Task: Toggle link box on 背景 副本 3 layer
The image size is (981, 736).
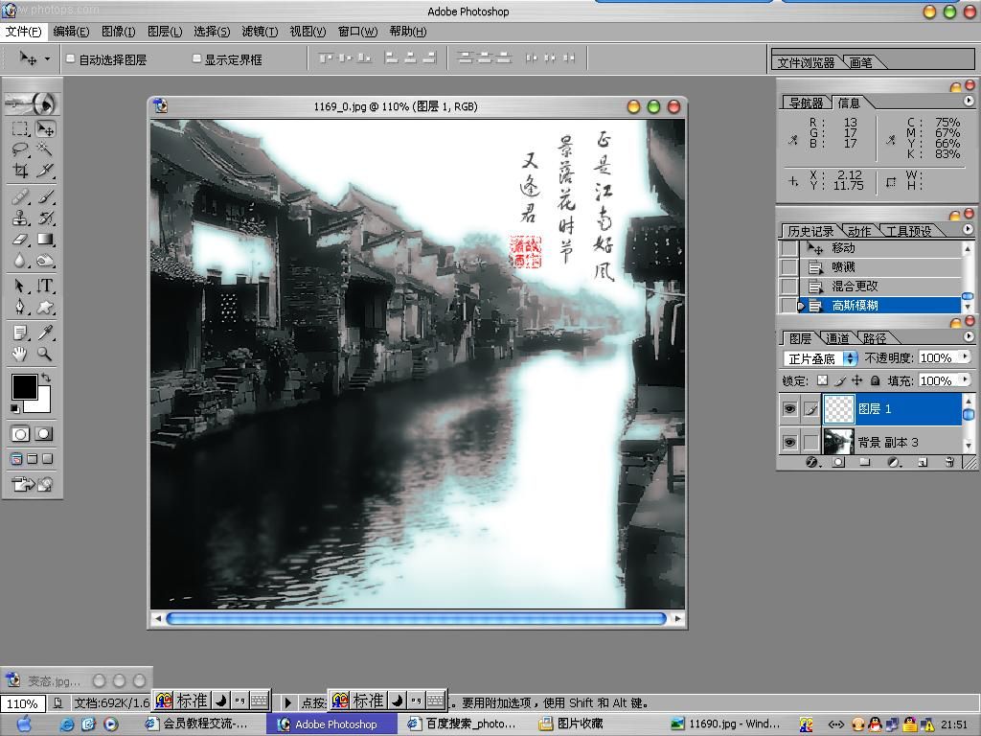Action: coord(810,442)
